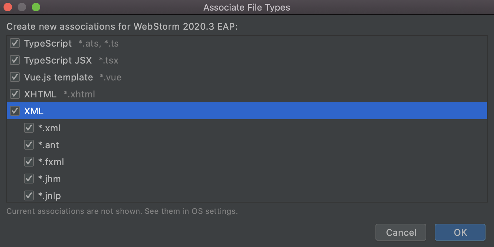Toggle the *.fxml extension checkbox
This screenshot has width=494, height=247.
tap(29, 162)
